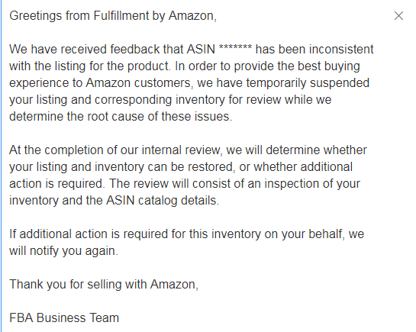Click the phrase 'best buying'
416x332 pixels.
pos(328,66)
